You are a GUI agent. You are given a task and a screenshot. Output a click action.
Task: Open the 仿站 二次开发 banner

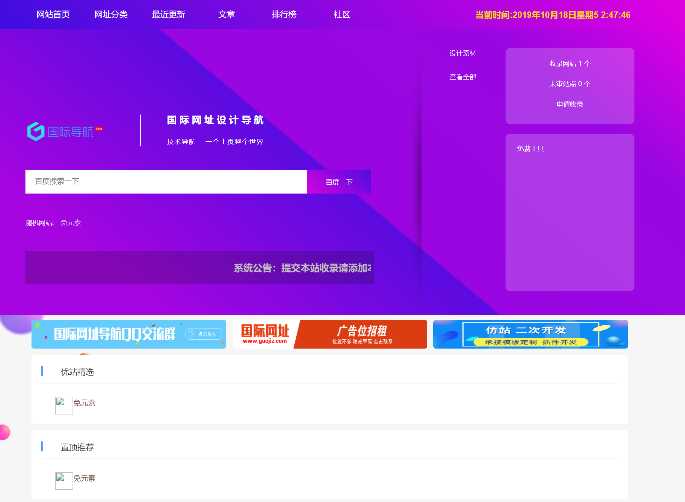coord(530,334)
